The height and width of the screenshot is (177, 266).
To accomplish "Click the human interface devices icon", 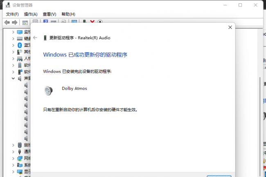I will (x=20, y=58).
